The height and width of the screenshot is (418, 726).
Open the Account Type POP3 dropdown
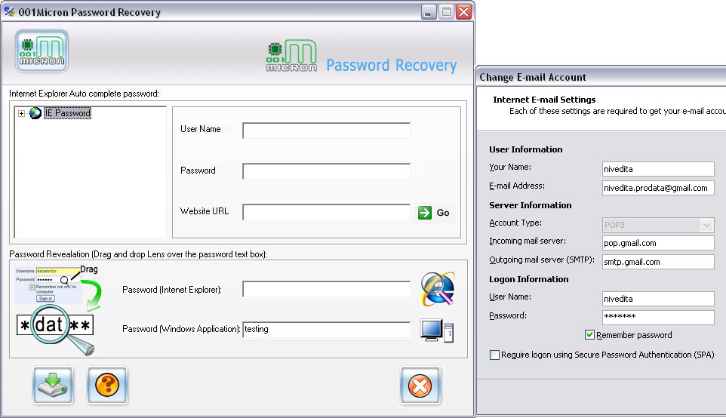coord(706,225)
